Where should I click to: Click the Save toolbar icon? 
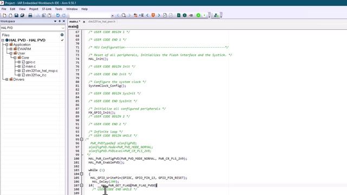16,15
